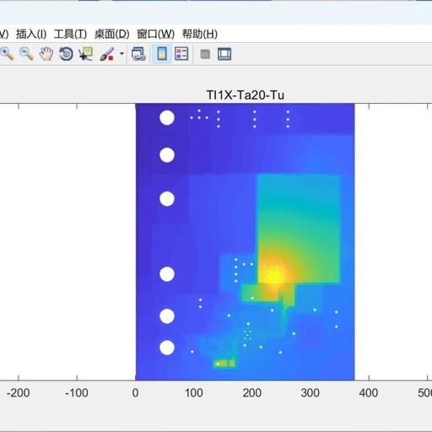Select the Brush data tool

[106, 54]
